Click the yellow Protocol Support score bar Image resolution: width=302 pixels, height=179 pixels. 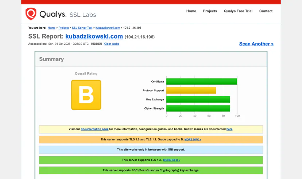click(x=191, y=91)
